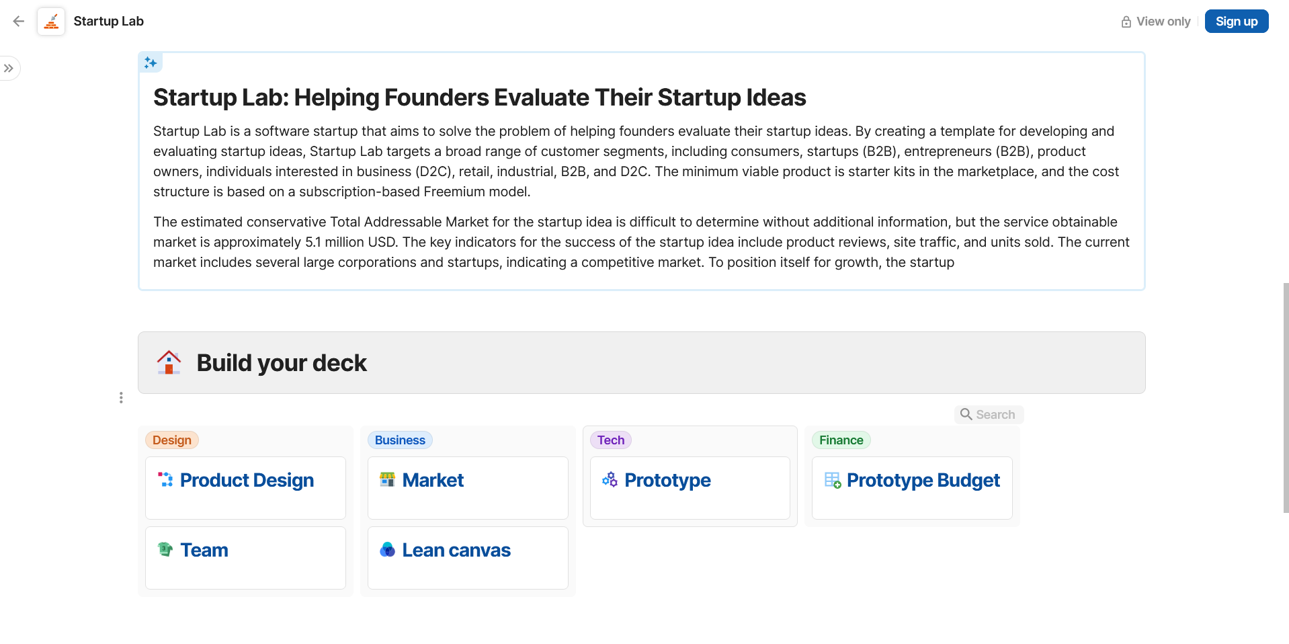
Task: Select the Design category tag
Action: (x=171, y=440)
